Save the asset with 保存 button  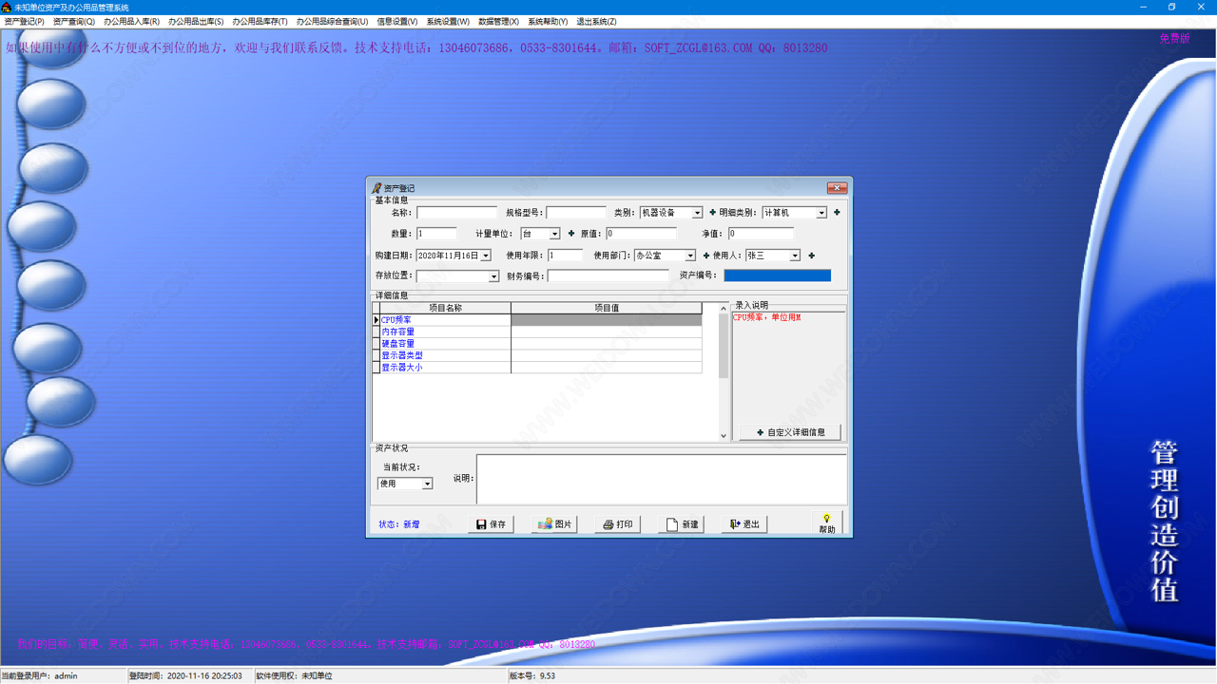coord(491,524)
